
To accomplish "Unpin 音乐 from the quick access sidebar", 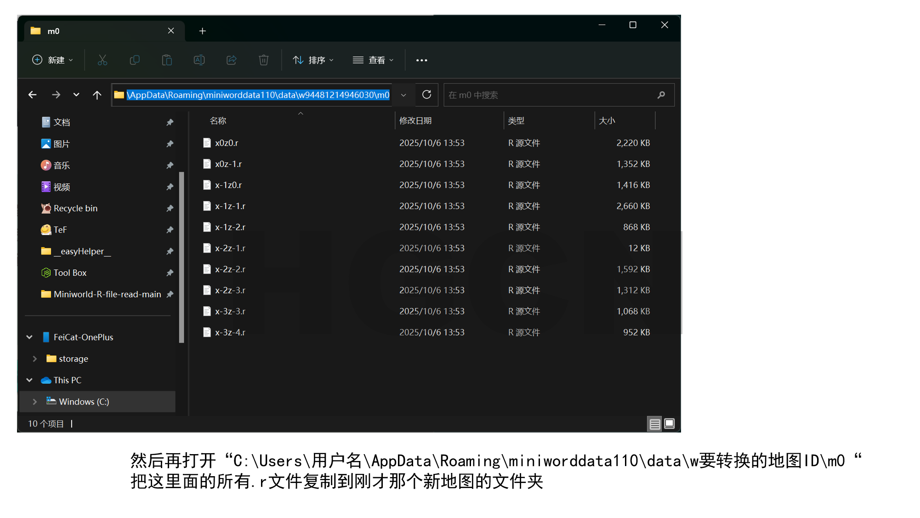I will [170, 165].
